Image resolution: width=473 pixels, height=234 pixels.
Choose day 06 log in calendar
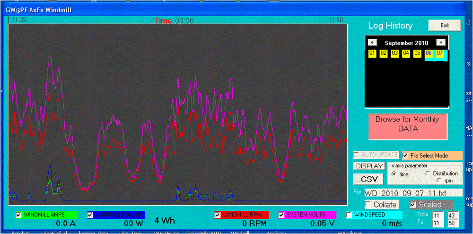tap(429, 53)
